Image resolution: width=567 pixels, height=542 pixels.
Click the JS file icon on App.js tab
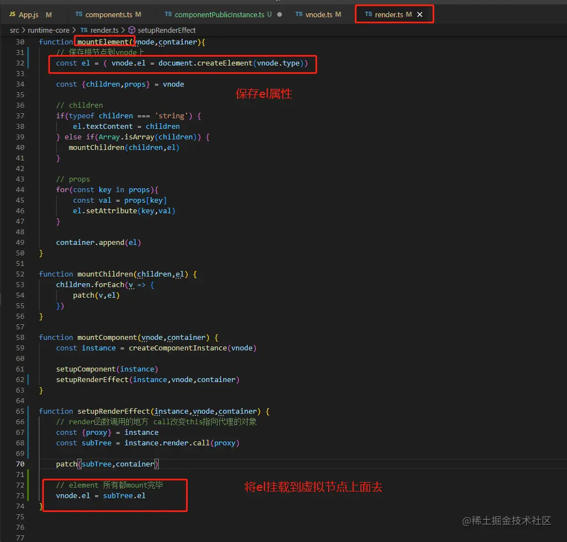click(12, 14)
